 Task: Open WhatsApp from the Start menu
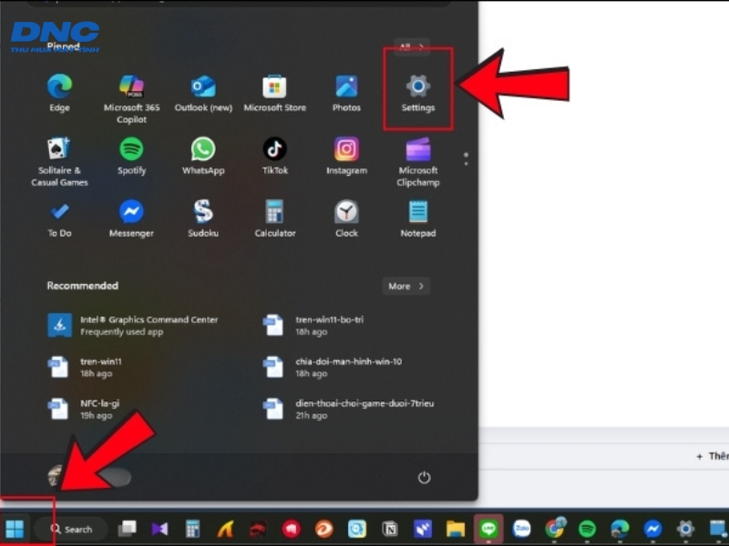pos(203,156)
